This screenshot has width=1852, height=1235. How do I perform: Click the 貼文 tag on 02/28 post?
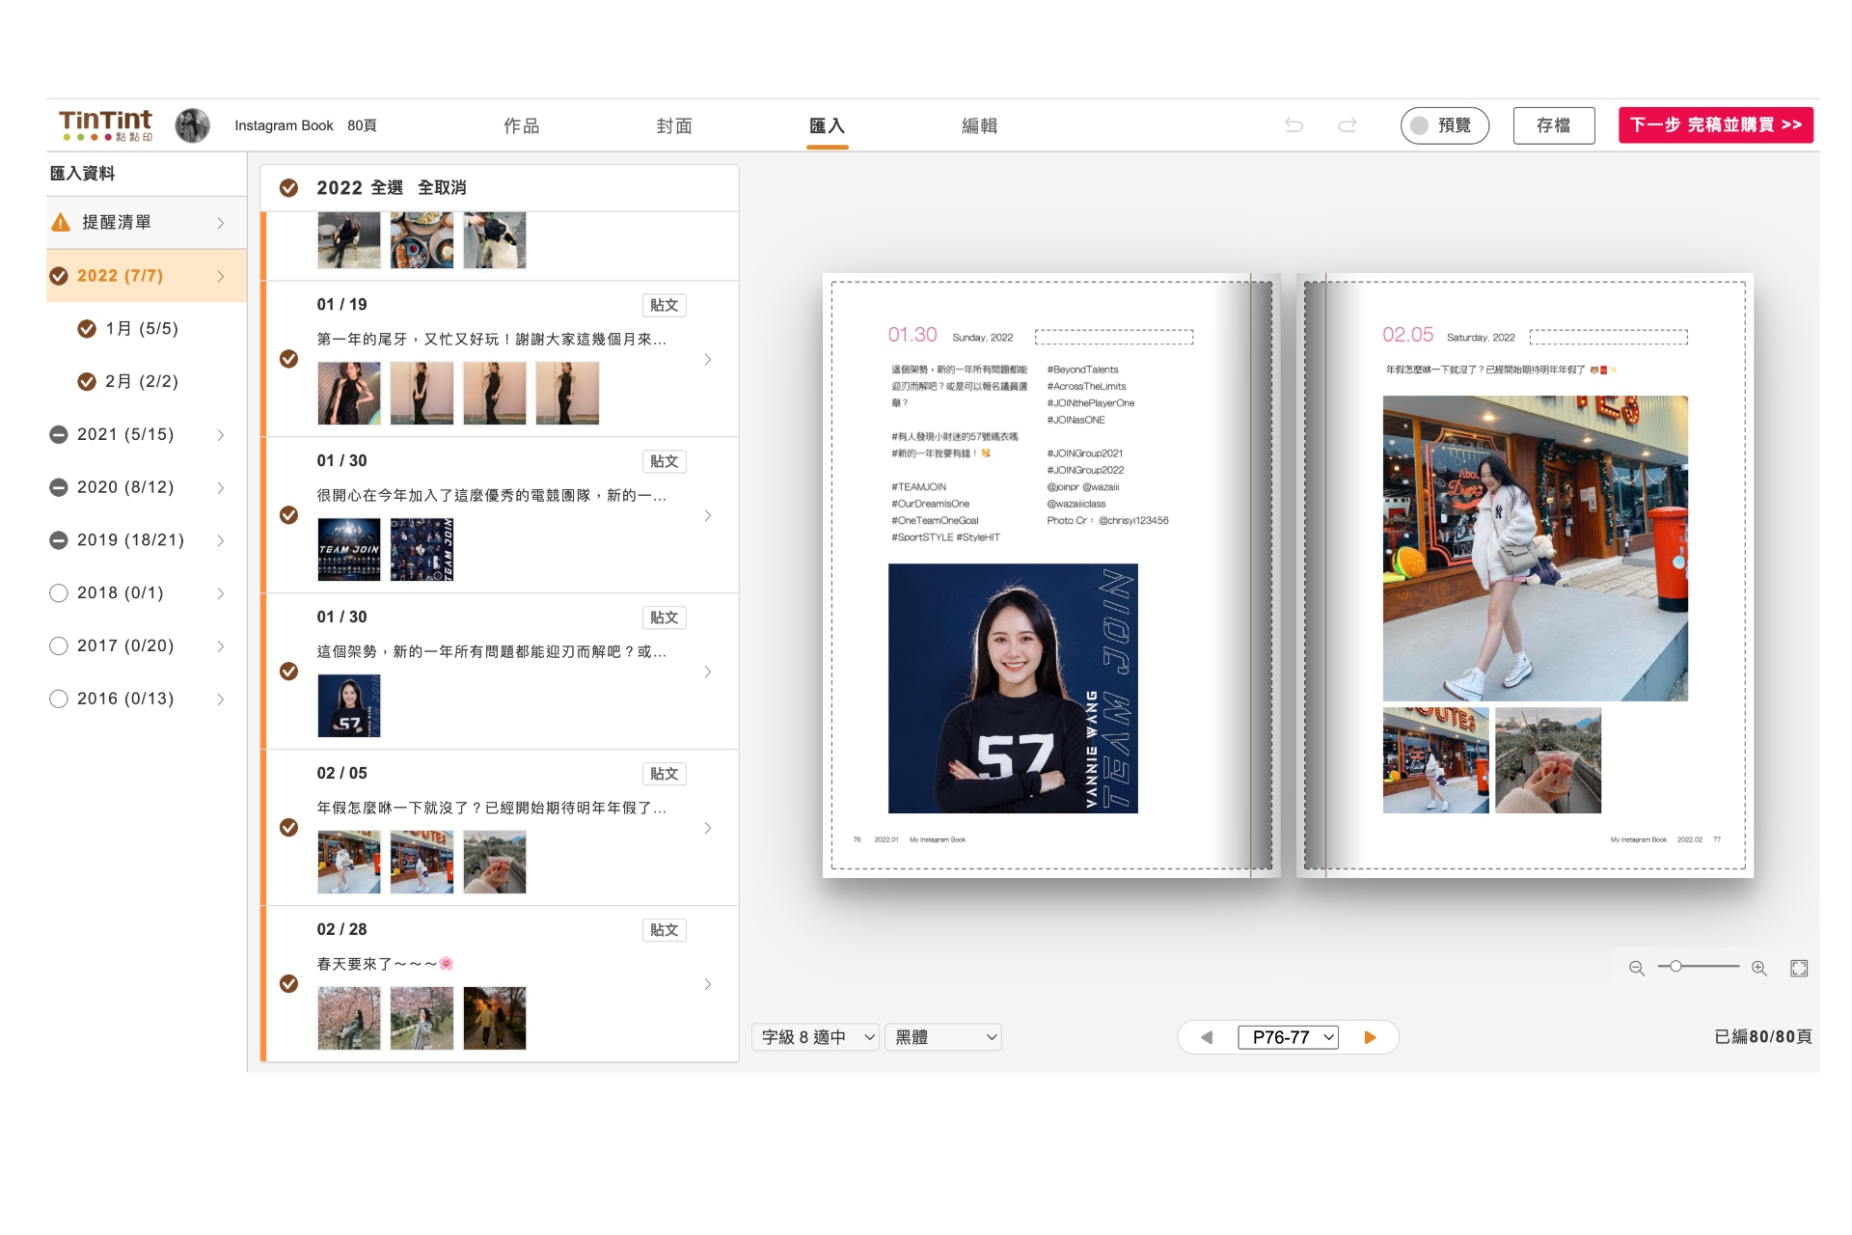664,930
